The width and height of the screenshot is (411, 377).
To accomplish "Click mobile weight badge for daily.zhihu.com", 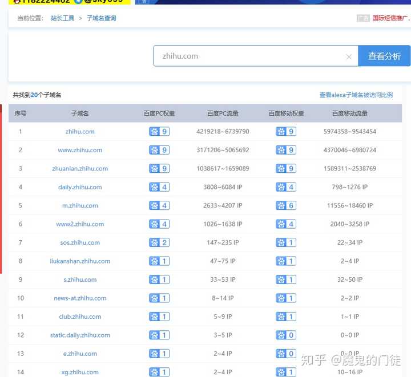I will (x=286, y=187).
